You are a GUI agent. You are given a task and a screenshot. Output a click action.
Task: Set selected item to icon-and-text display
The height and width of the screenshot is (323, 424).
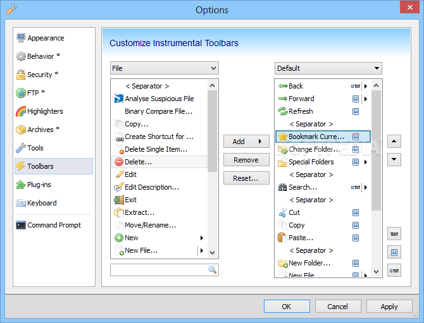394,271
